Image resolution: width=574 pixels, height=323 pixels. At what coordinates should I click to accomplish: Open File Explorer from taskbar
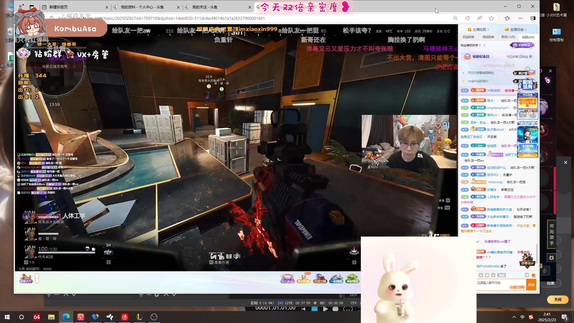point(51,317)
